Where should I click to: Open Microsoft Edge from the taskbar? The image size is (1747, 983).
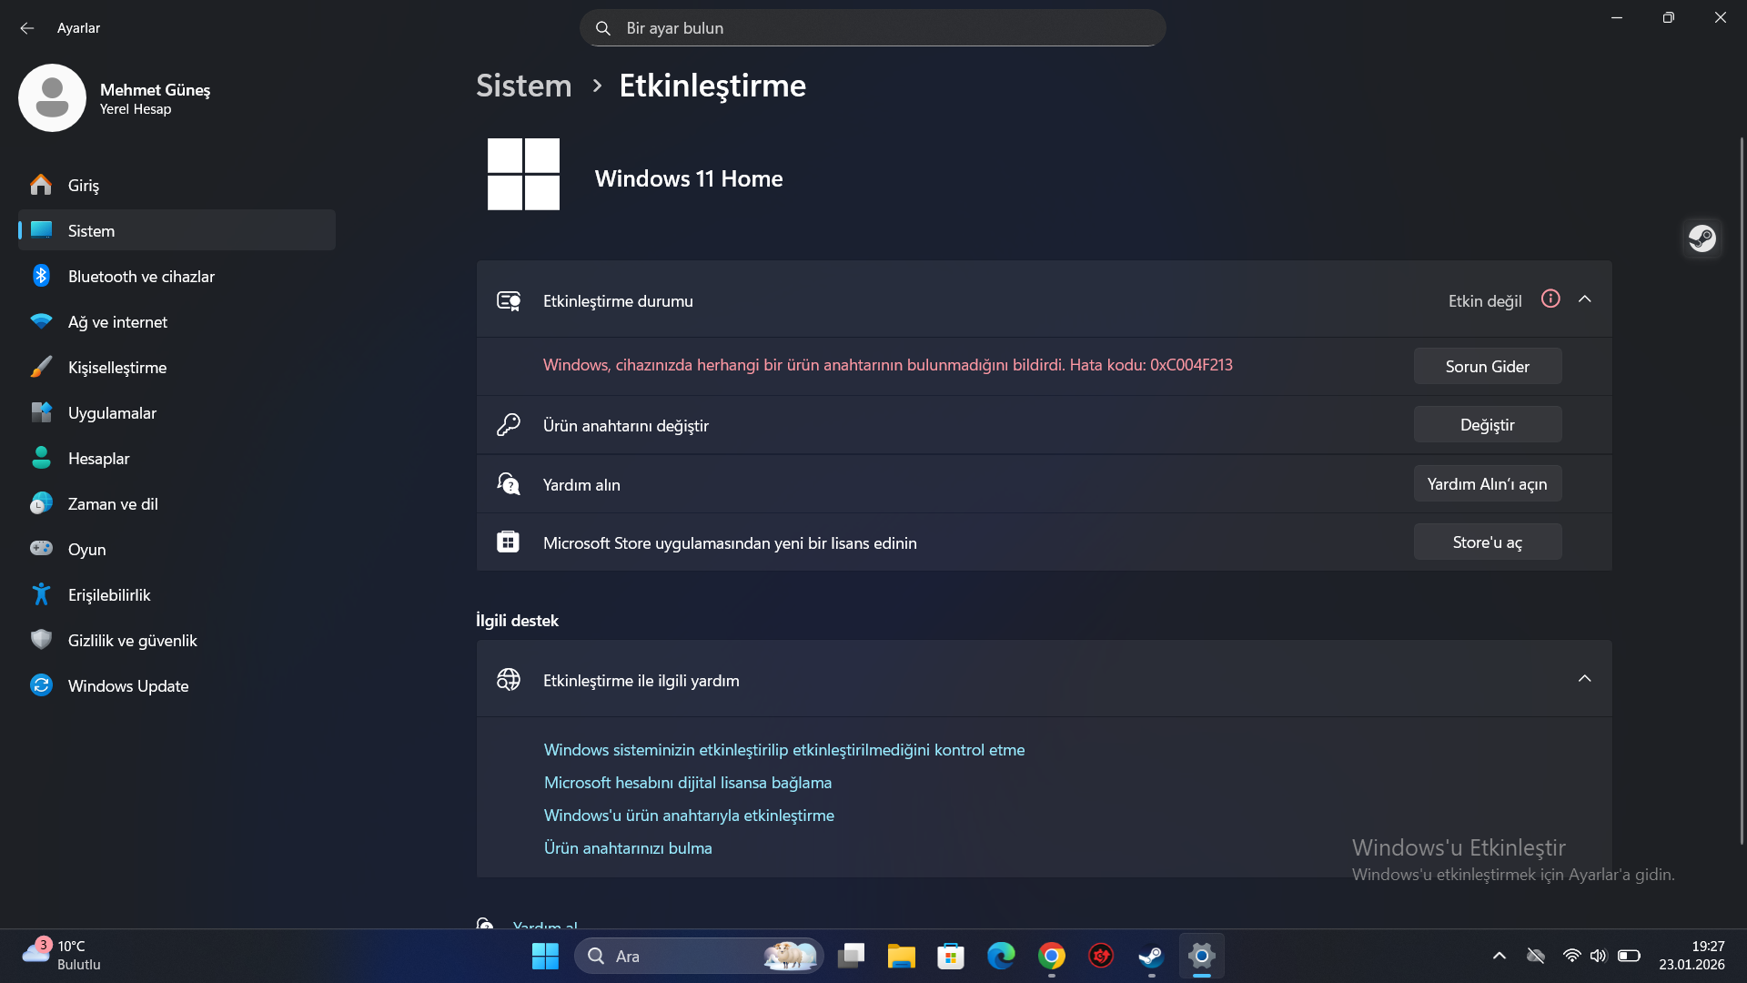point(1001,956)
